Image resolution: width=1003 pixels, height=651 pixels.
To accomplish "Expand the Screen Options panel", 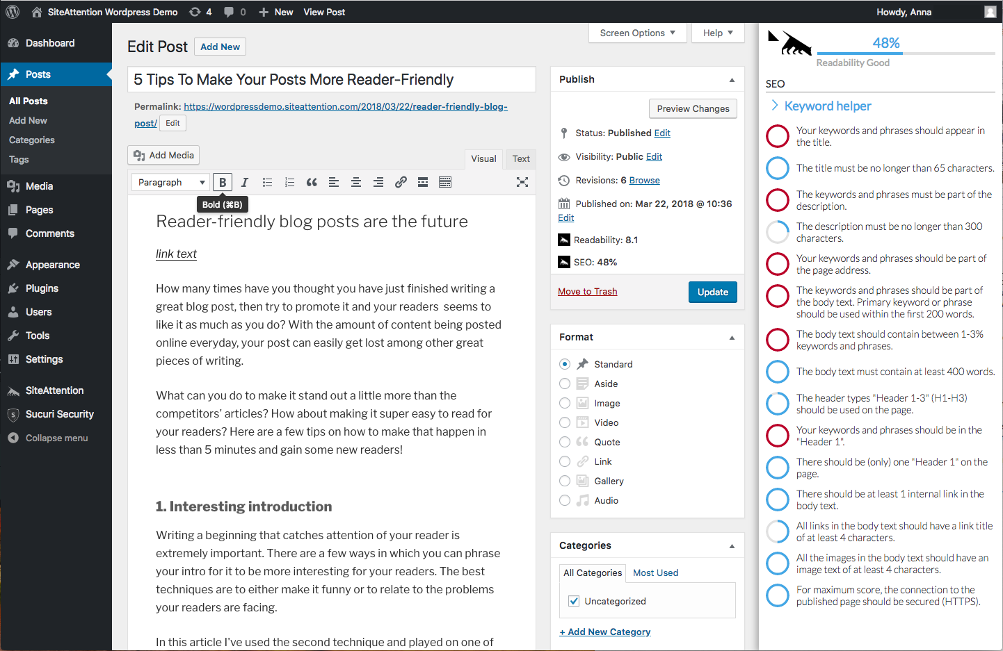I will tap(637, 33).
